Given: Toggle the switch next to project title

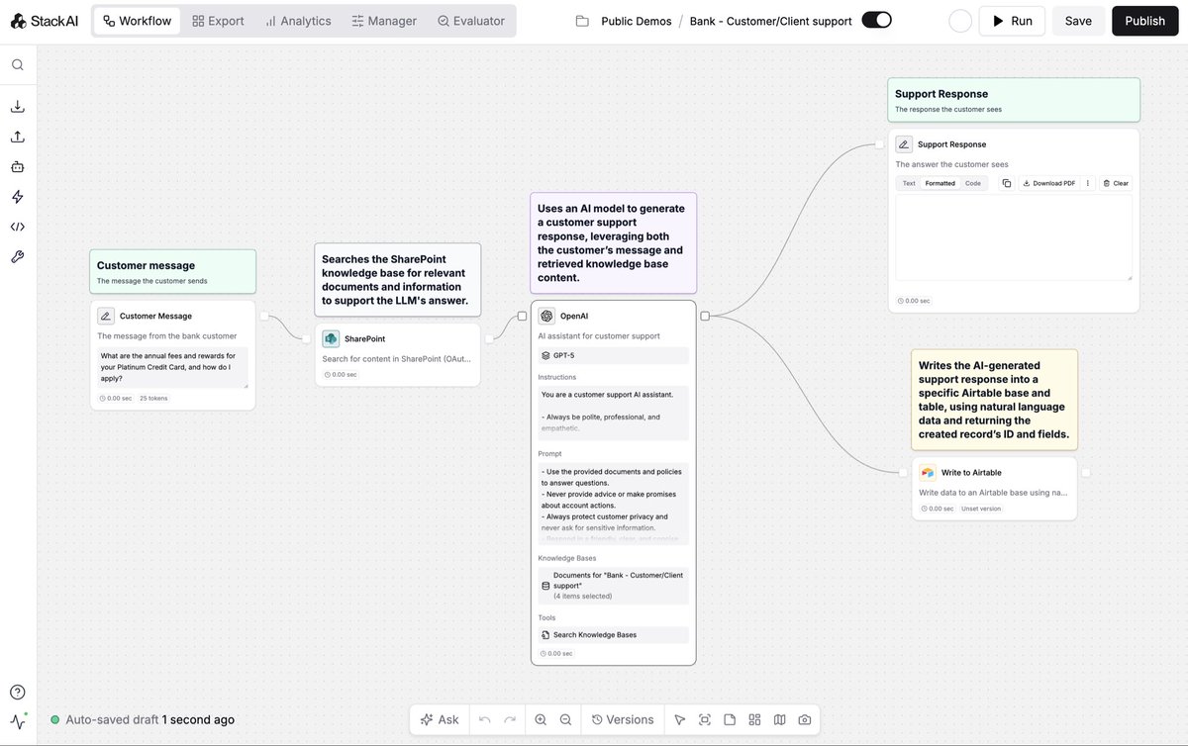Looking at the screenshot, I should point(876,20).
